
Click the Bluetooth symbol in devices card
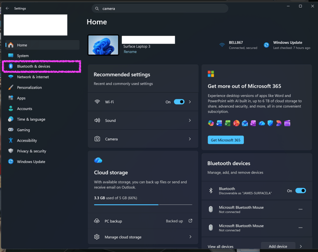coord(211,190)
